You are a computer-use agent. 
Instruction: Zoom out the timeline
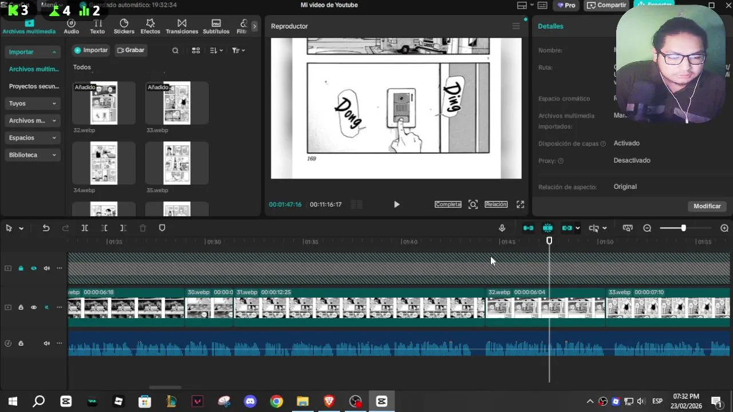coord(647,228)
